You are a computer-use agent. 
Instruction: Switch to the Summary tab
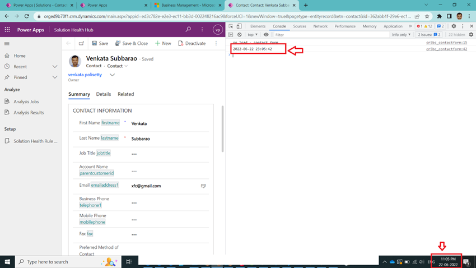click(x=79, y=94)
